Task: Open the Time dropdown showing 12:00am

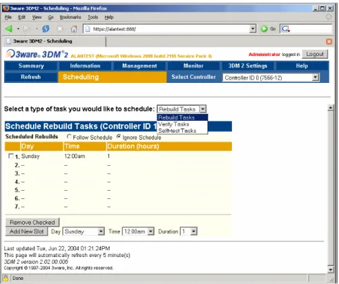Action: [x=138, y=231]
